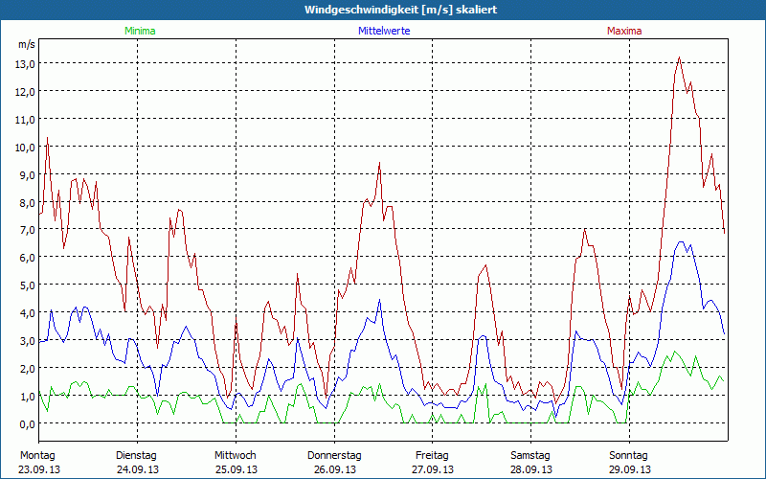Click the red Maxima peak above 13 on Sonntag
766x479 pixels.
(679, 57)
